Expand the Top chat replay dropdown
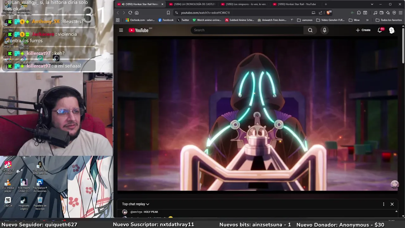The height and width of the screenshot is (228, 405). 135,204
